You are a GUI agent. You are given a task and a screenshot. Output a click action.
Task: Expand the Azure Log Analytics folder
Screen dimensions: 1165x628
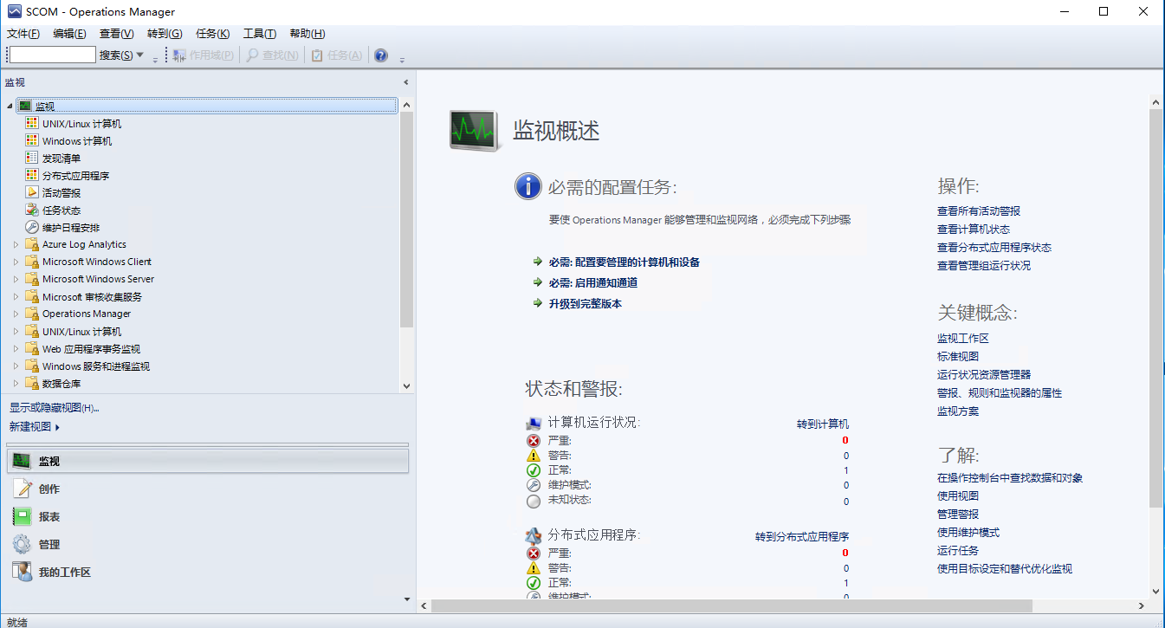point(16,244)
